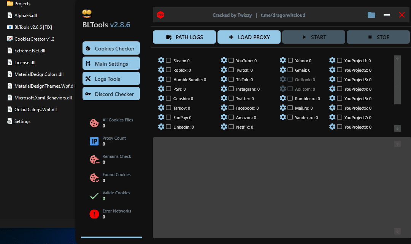Open Facebook settings gear icon

(224, 108)
